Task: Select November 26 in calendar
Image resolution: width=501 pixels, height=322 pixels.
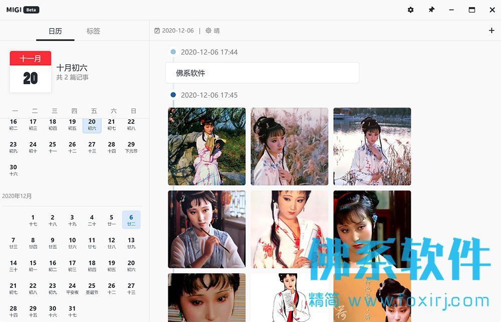Action: pyautogui.click(x=72, y=147)
